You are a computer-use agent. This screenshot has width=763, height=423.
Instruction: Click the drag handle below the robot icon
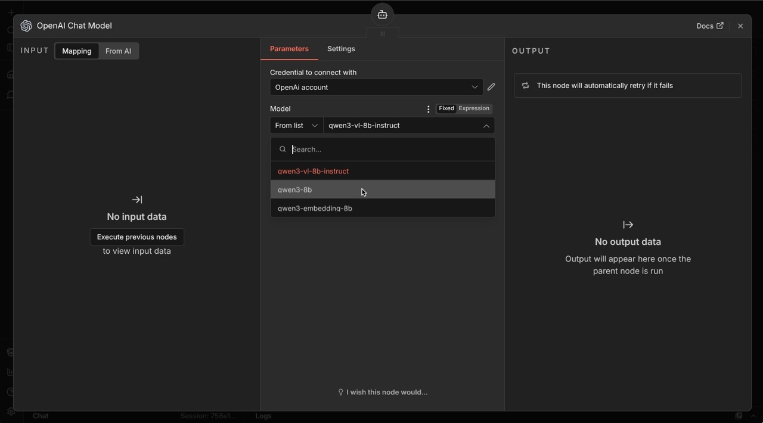tap(383, 33)
